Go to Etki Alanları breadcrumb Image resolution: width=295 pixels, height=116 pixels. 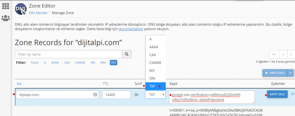pyautogui.click(x=38, y=13)
